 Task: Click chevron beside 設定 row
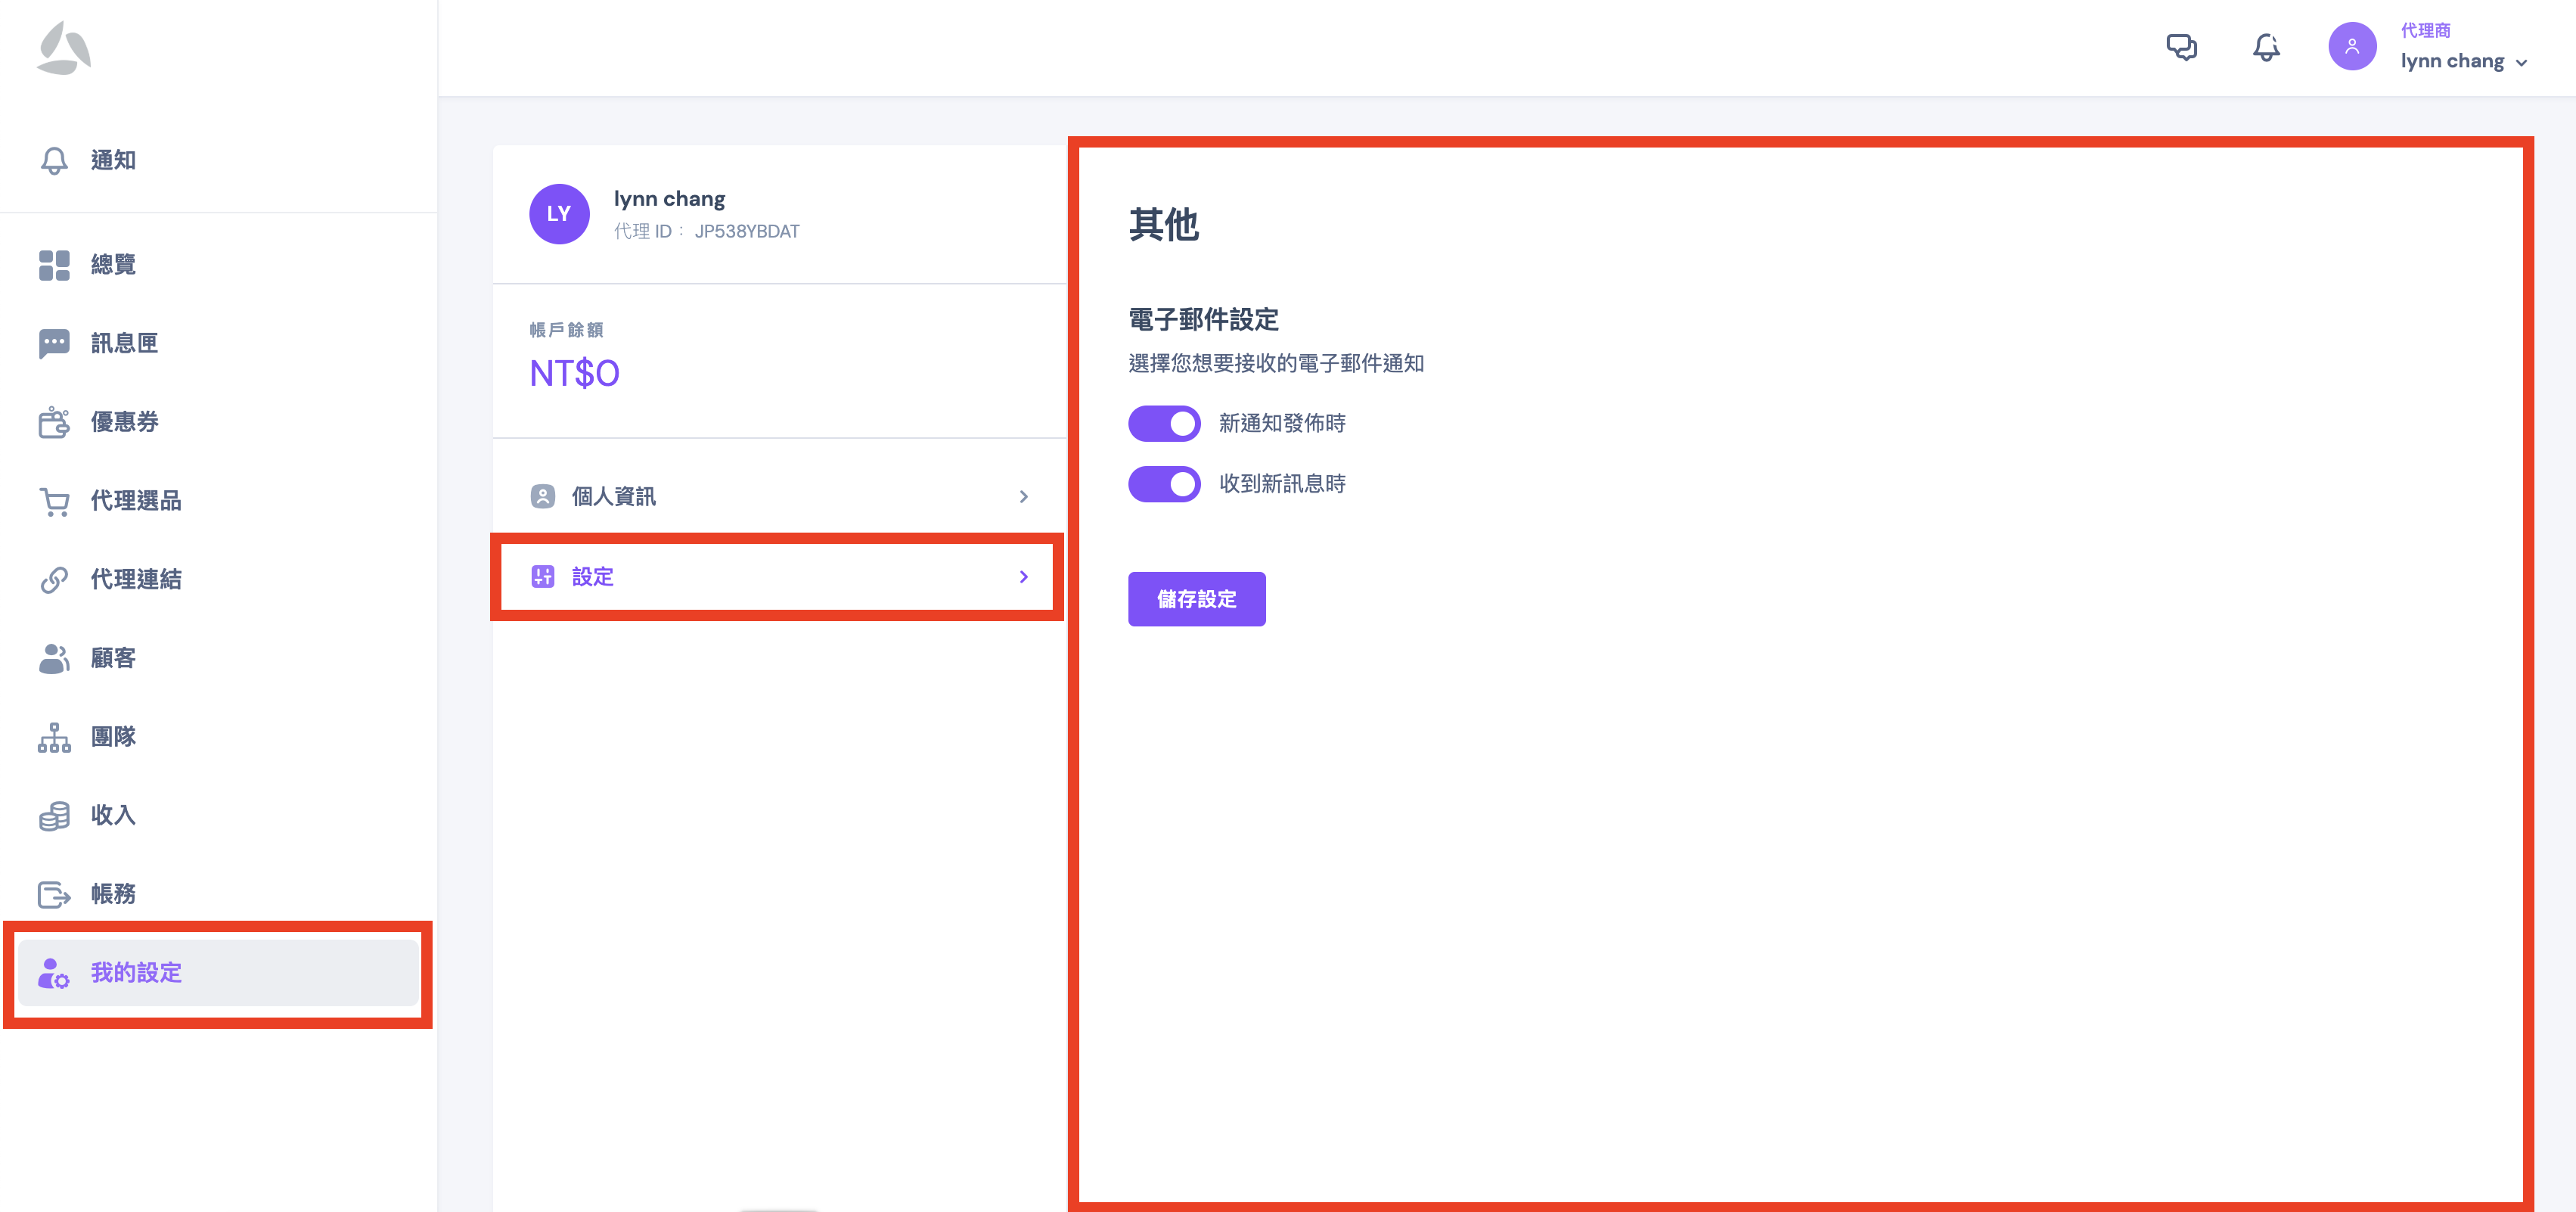(x=1023, y=577)
